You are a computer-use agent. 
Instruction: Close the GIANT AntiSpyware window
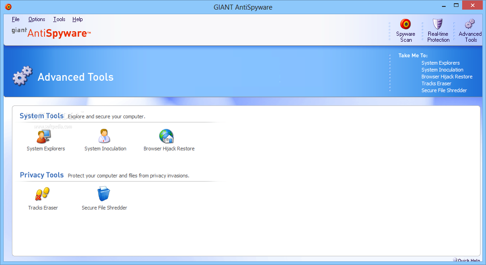pos(472,5)
